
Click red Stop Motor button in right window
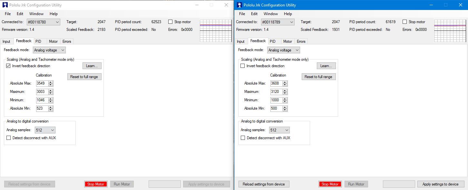pyautogui.click(x=330, y=184)
